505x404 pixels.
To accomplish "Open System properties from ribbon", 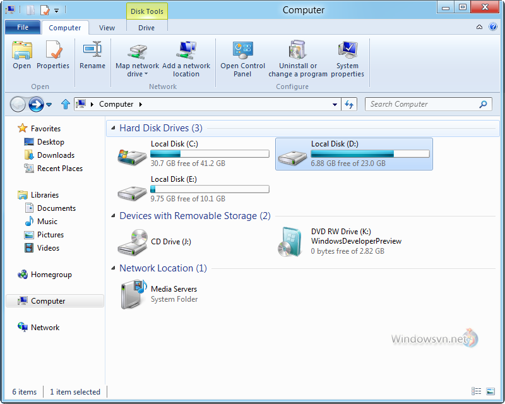I will pos(347,59).
